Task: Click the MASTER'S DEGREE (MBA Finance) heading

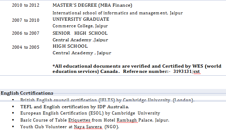Action: 92,5
